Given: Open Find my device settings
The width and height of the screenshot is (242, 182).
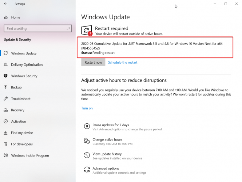Looking at the screenshot, I should [22, 133].
